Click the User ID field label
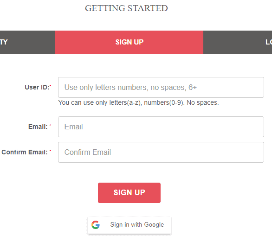Screen dimensions: 272x248 pyautogui.click(x=37, y=87)
